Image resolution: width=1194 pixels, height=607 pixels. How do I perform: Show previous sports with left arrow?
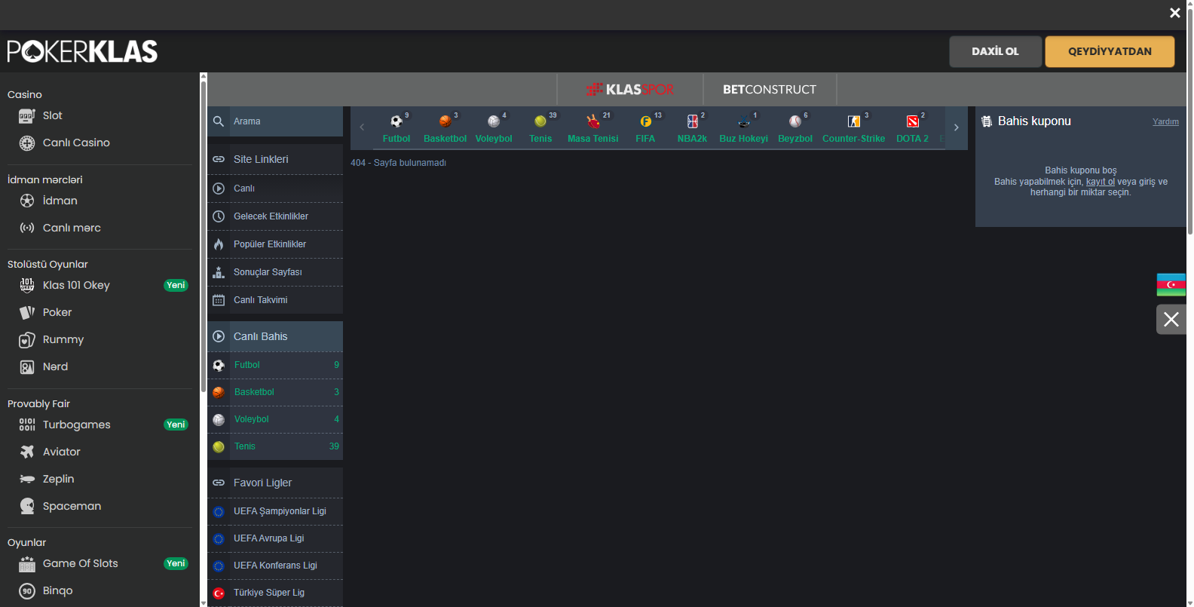pyautogui.click(x=362, y=127)
